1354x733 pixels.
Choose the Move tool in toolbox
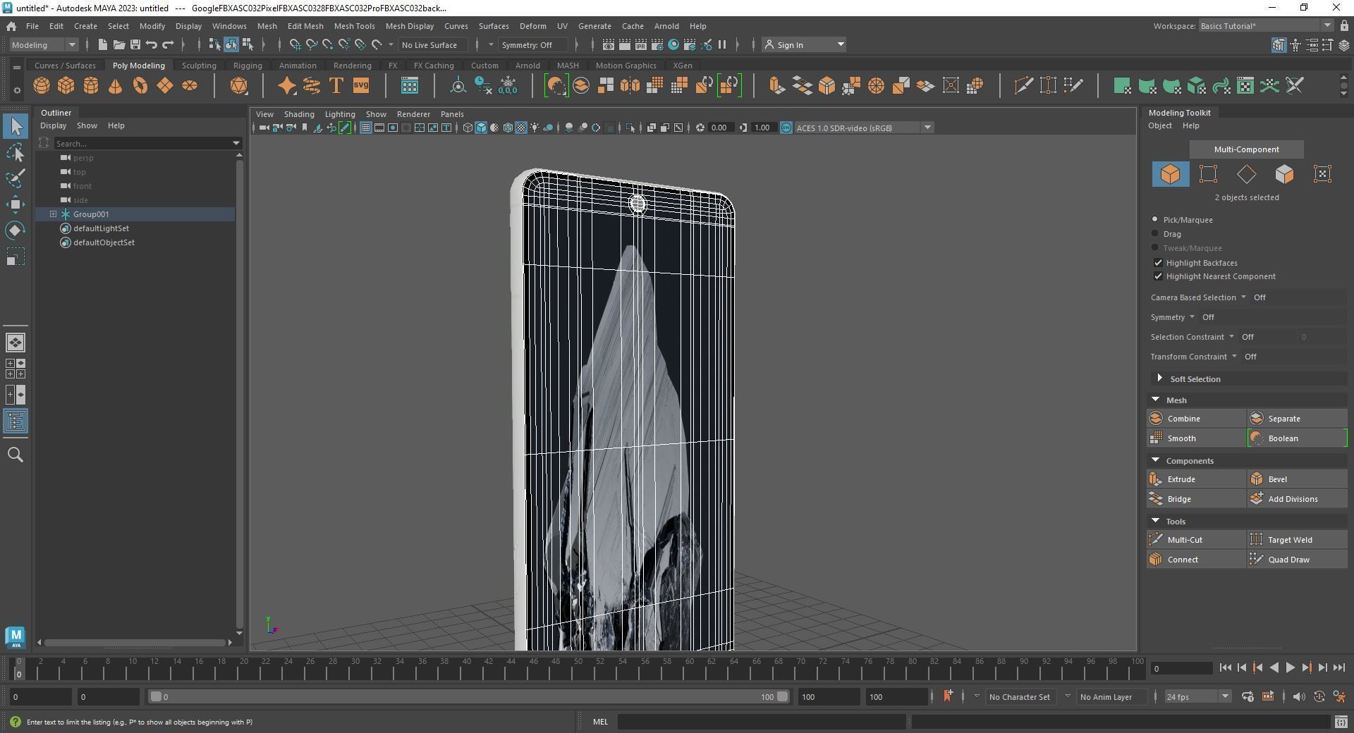coord(16,204)
